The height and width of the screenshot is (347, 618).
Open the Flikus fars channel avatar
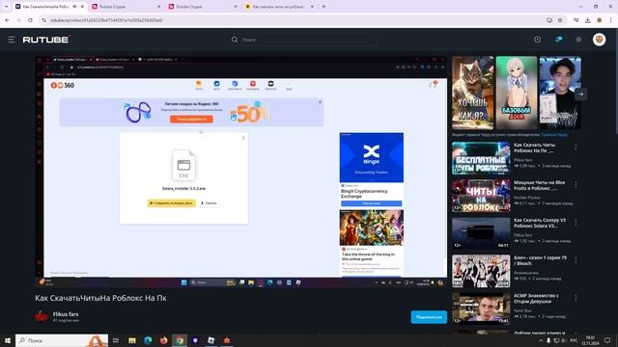tap(42, 316)
